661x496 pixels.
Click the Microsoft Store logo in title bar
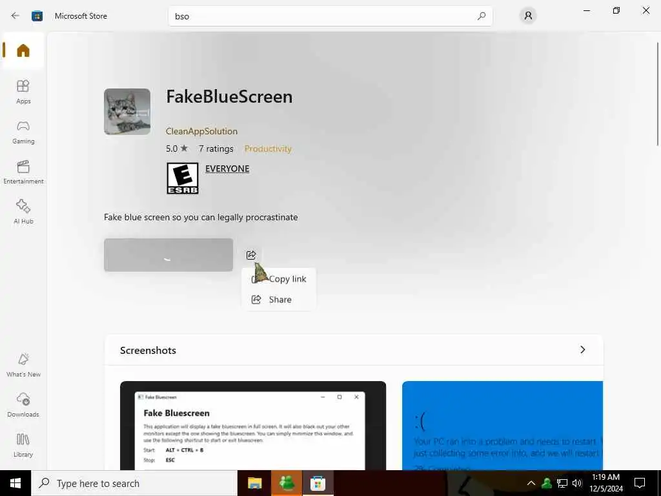click(x=37, y=16)
